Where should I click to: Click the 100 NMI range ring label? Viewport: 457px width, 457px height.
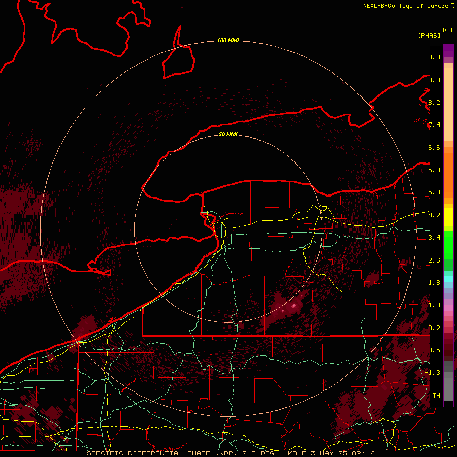coord(228,40)
